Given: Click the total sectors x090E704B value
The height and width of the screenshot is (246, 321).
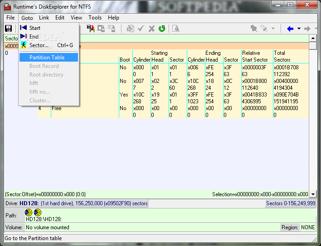Looking at the screenshot, I should click(286, 95).
